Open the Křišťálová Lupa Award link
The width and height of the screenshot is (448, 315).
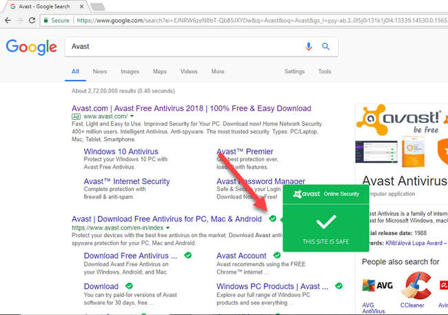pos(416,243)
